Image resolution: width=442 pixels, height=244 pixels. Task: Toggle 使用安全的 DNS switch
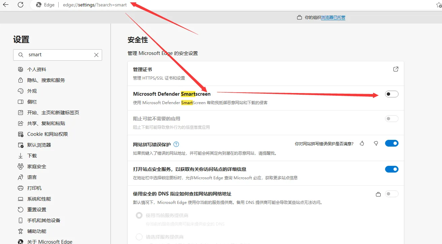coord(392,194)
